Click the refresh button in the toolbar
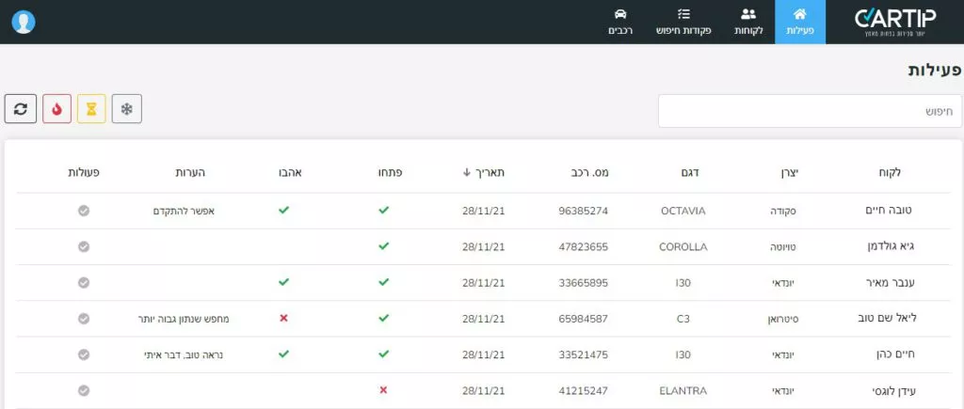The image size is (964, 409). click(21, 109)
